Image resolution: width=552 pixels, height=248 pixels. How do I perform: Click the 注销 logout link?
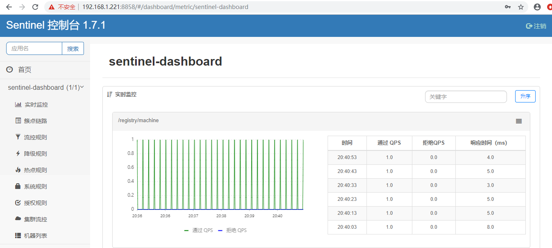(x=540, y=26)
